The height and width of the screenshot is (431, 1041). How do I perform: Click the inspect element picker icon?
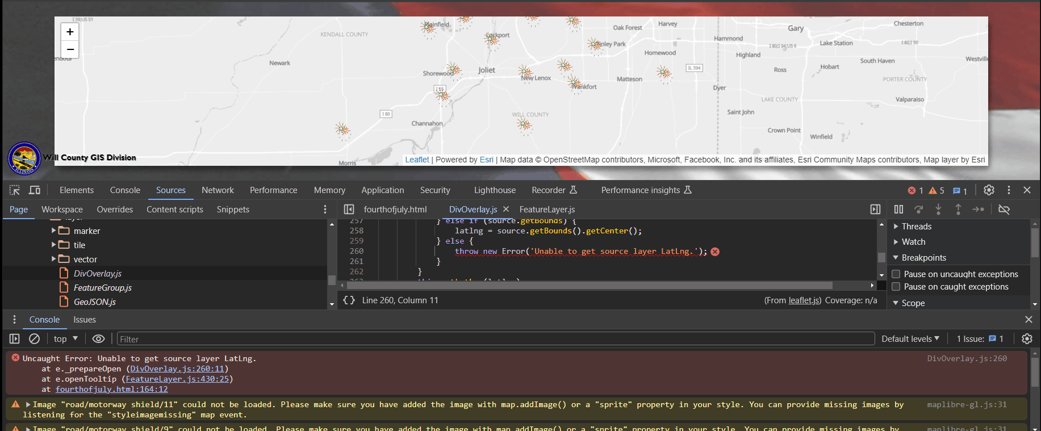[15, 190]
